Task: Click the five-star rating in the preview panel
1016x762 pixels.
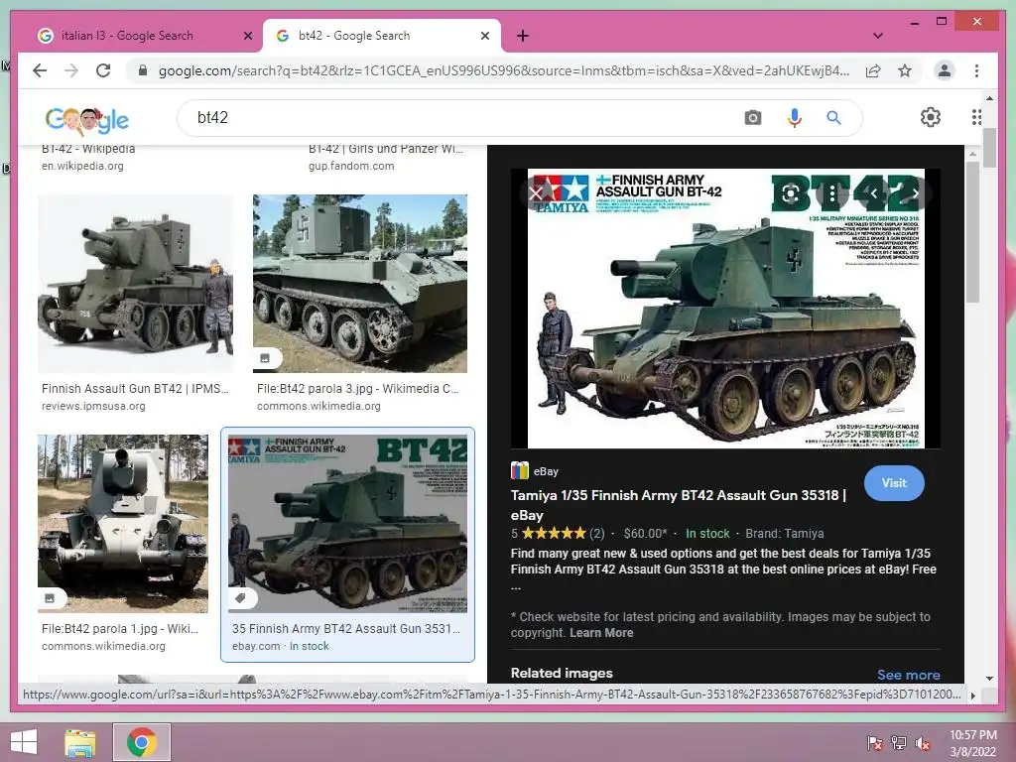Action: (x=554, y=533)
